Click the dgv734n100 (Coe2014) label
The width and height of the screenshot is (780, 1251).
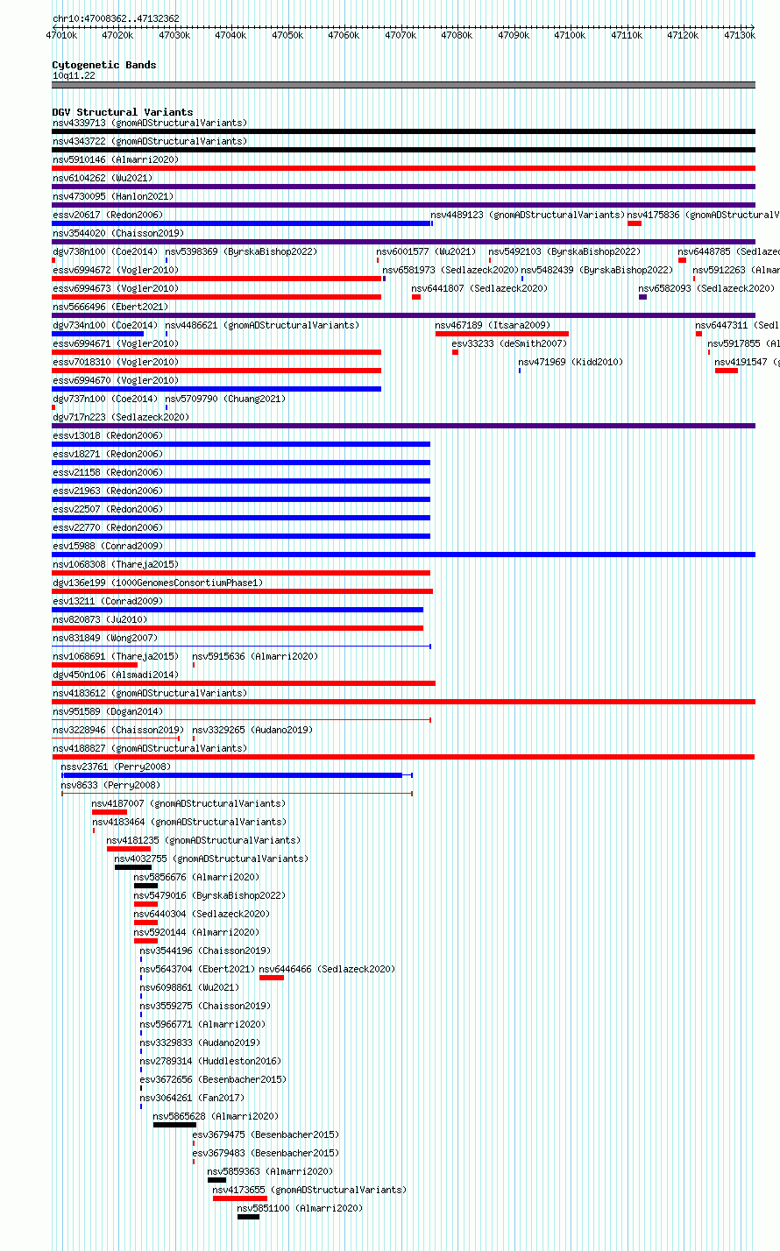pos(105,325)
